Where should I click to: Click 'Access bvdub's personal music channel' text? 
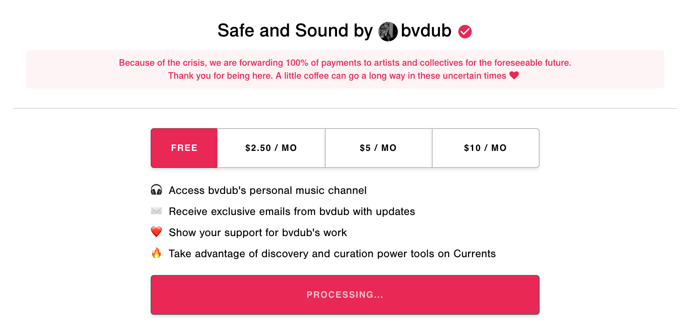(268, 190)
